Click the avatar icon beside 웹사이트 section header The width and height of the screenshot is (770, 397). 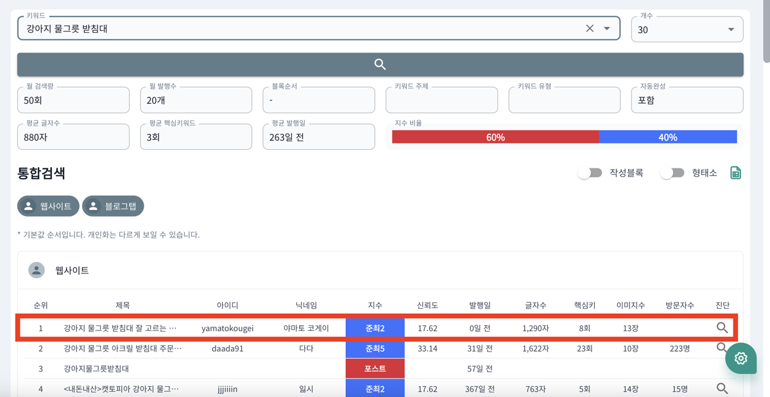[x=37, y=270]
